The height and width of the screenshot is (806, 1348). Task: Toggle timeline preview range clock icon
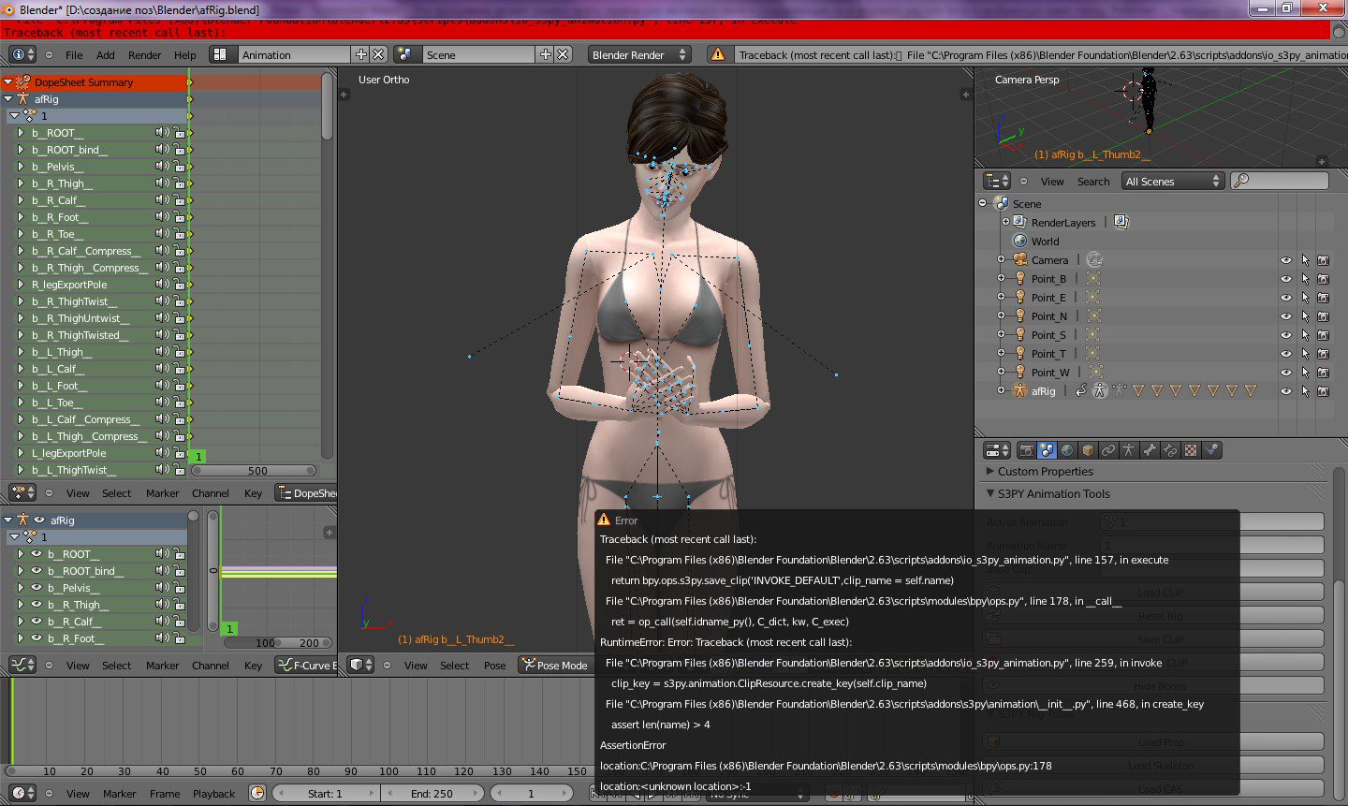[x=257, y=793]
